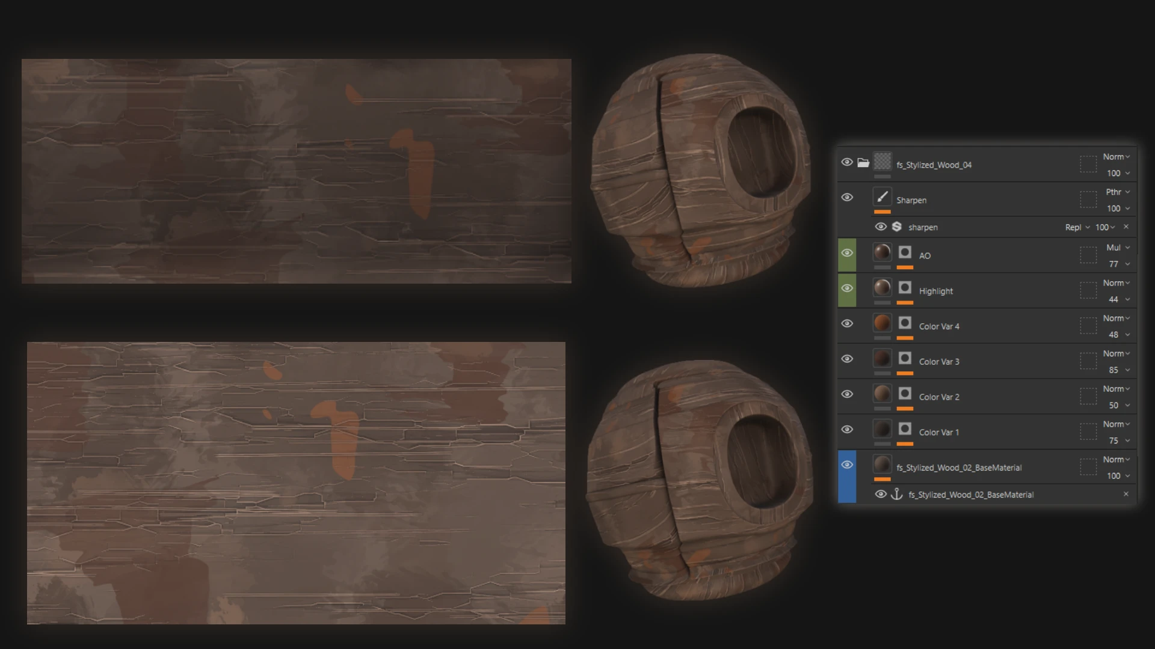The image size is (1155, 649).
Task: Select the Color Var 3 layer name
Action: pos(939,362)
